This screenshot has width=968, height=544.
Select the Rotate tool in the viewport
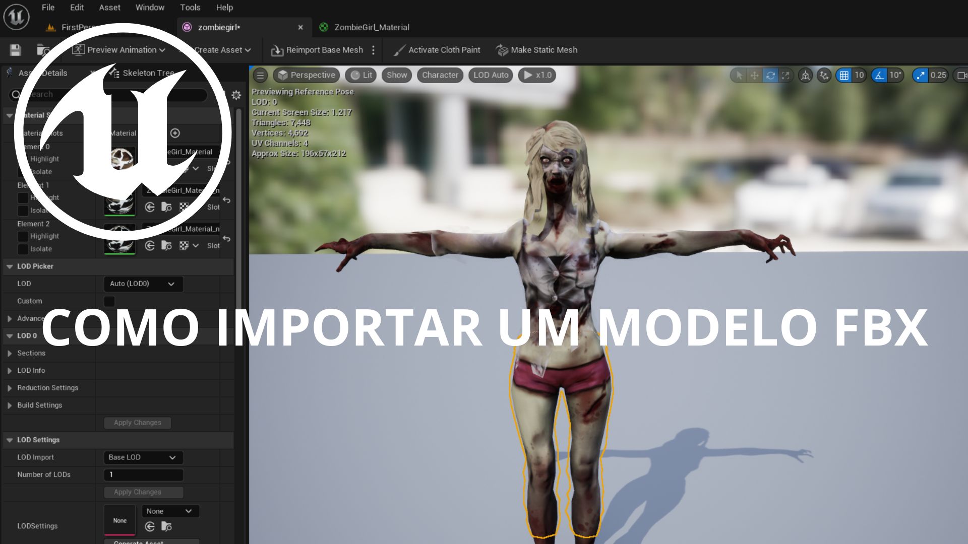771,75
